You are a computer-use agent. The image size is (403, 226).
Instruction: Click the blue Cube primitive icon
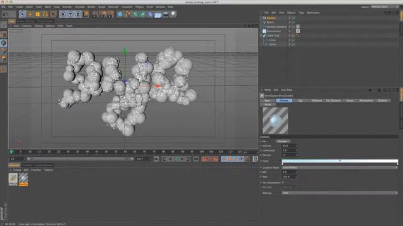point(120,14)
